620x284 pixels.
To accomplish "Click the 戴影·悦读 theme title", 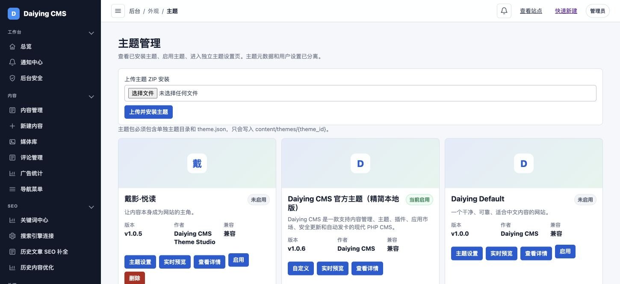I will 140,199.
